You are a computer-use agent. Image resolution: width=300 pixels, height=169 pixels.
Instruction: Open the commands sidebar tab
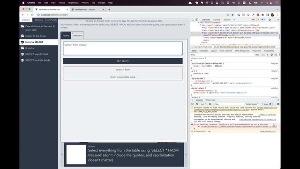point(52,20)
